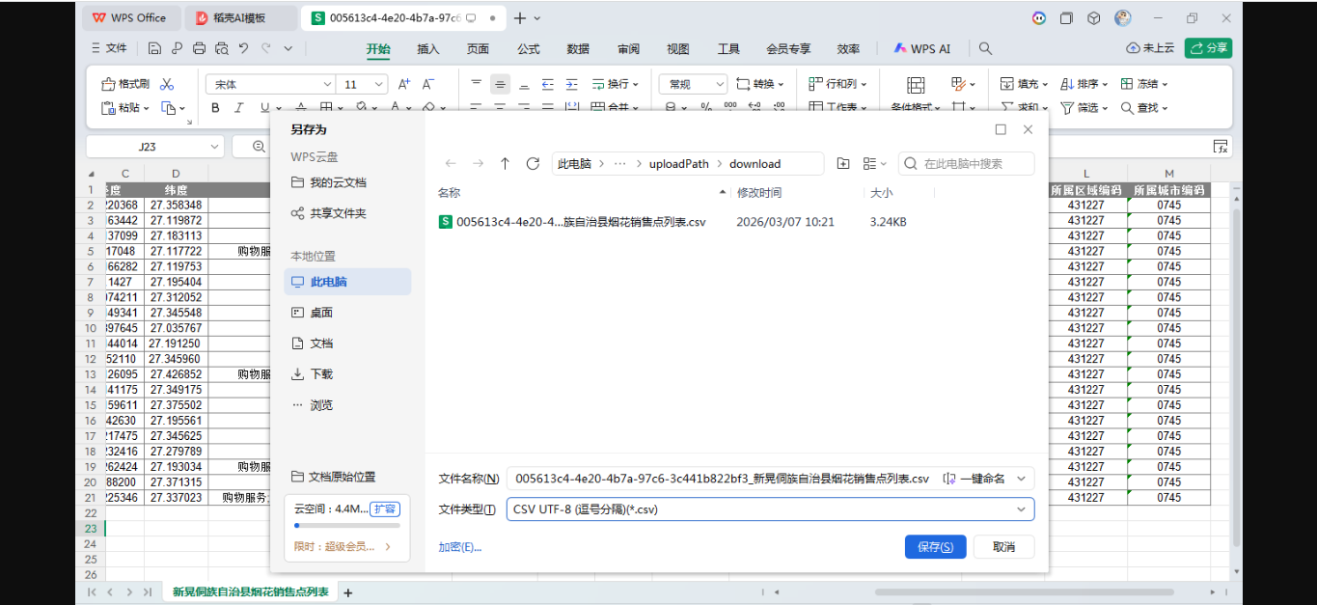Sort files by 名称 column header

[449, 193]
